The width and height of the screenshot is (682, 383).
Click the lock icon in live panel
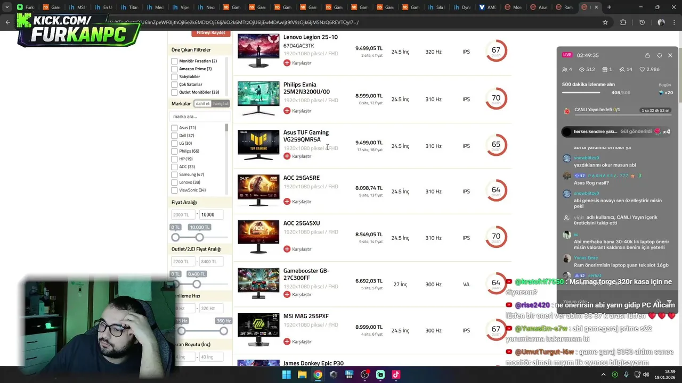pyautogui.click(x=647, y=55)
